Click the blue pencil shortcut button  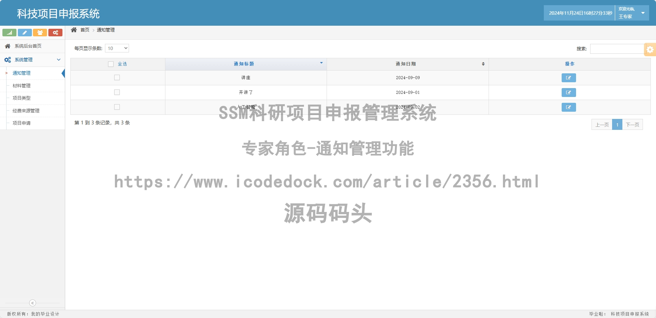coord(25,33)
